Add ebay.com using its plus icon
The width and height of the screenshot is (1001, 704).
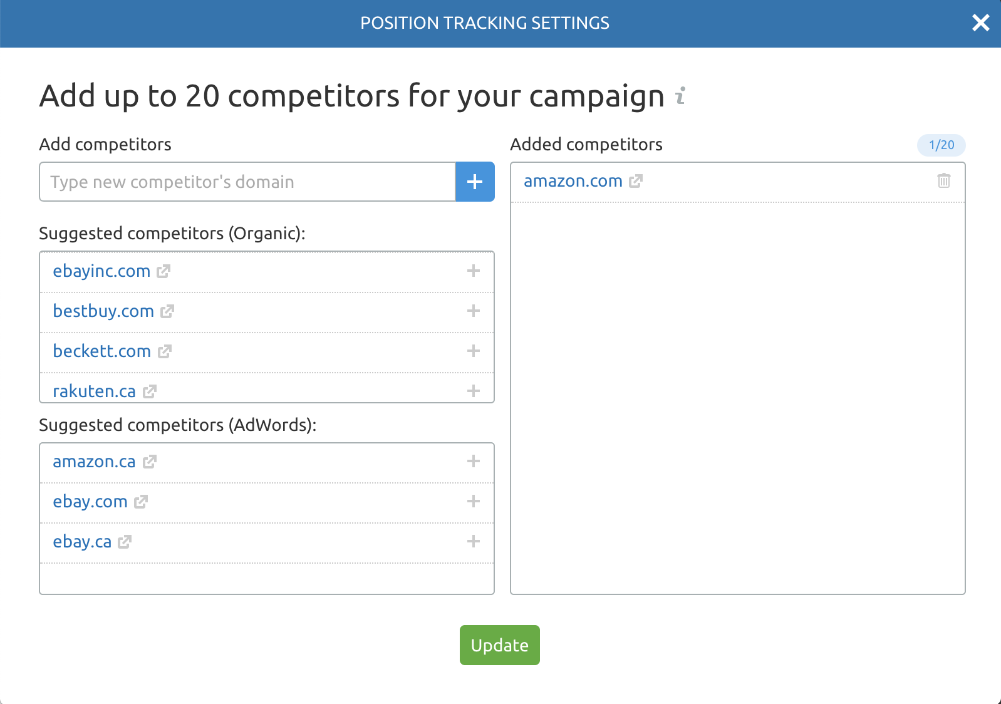coord(474,501)
